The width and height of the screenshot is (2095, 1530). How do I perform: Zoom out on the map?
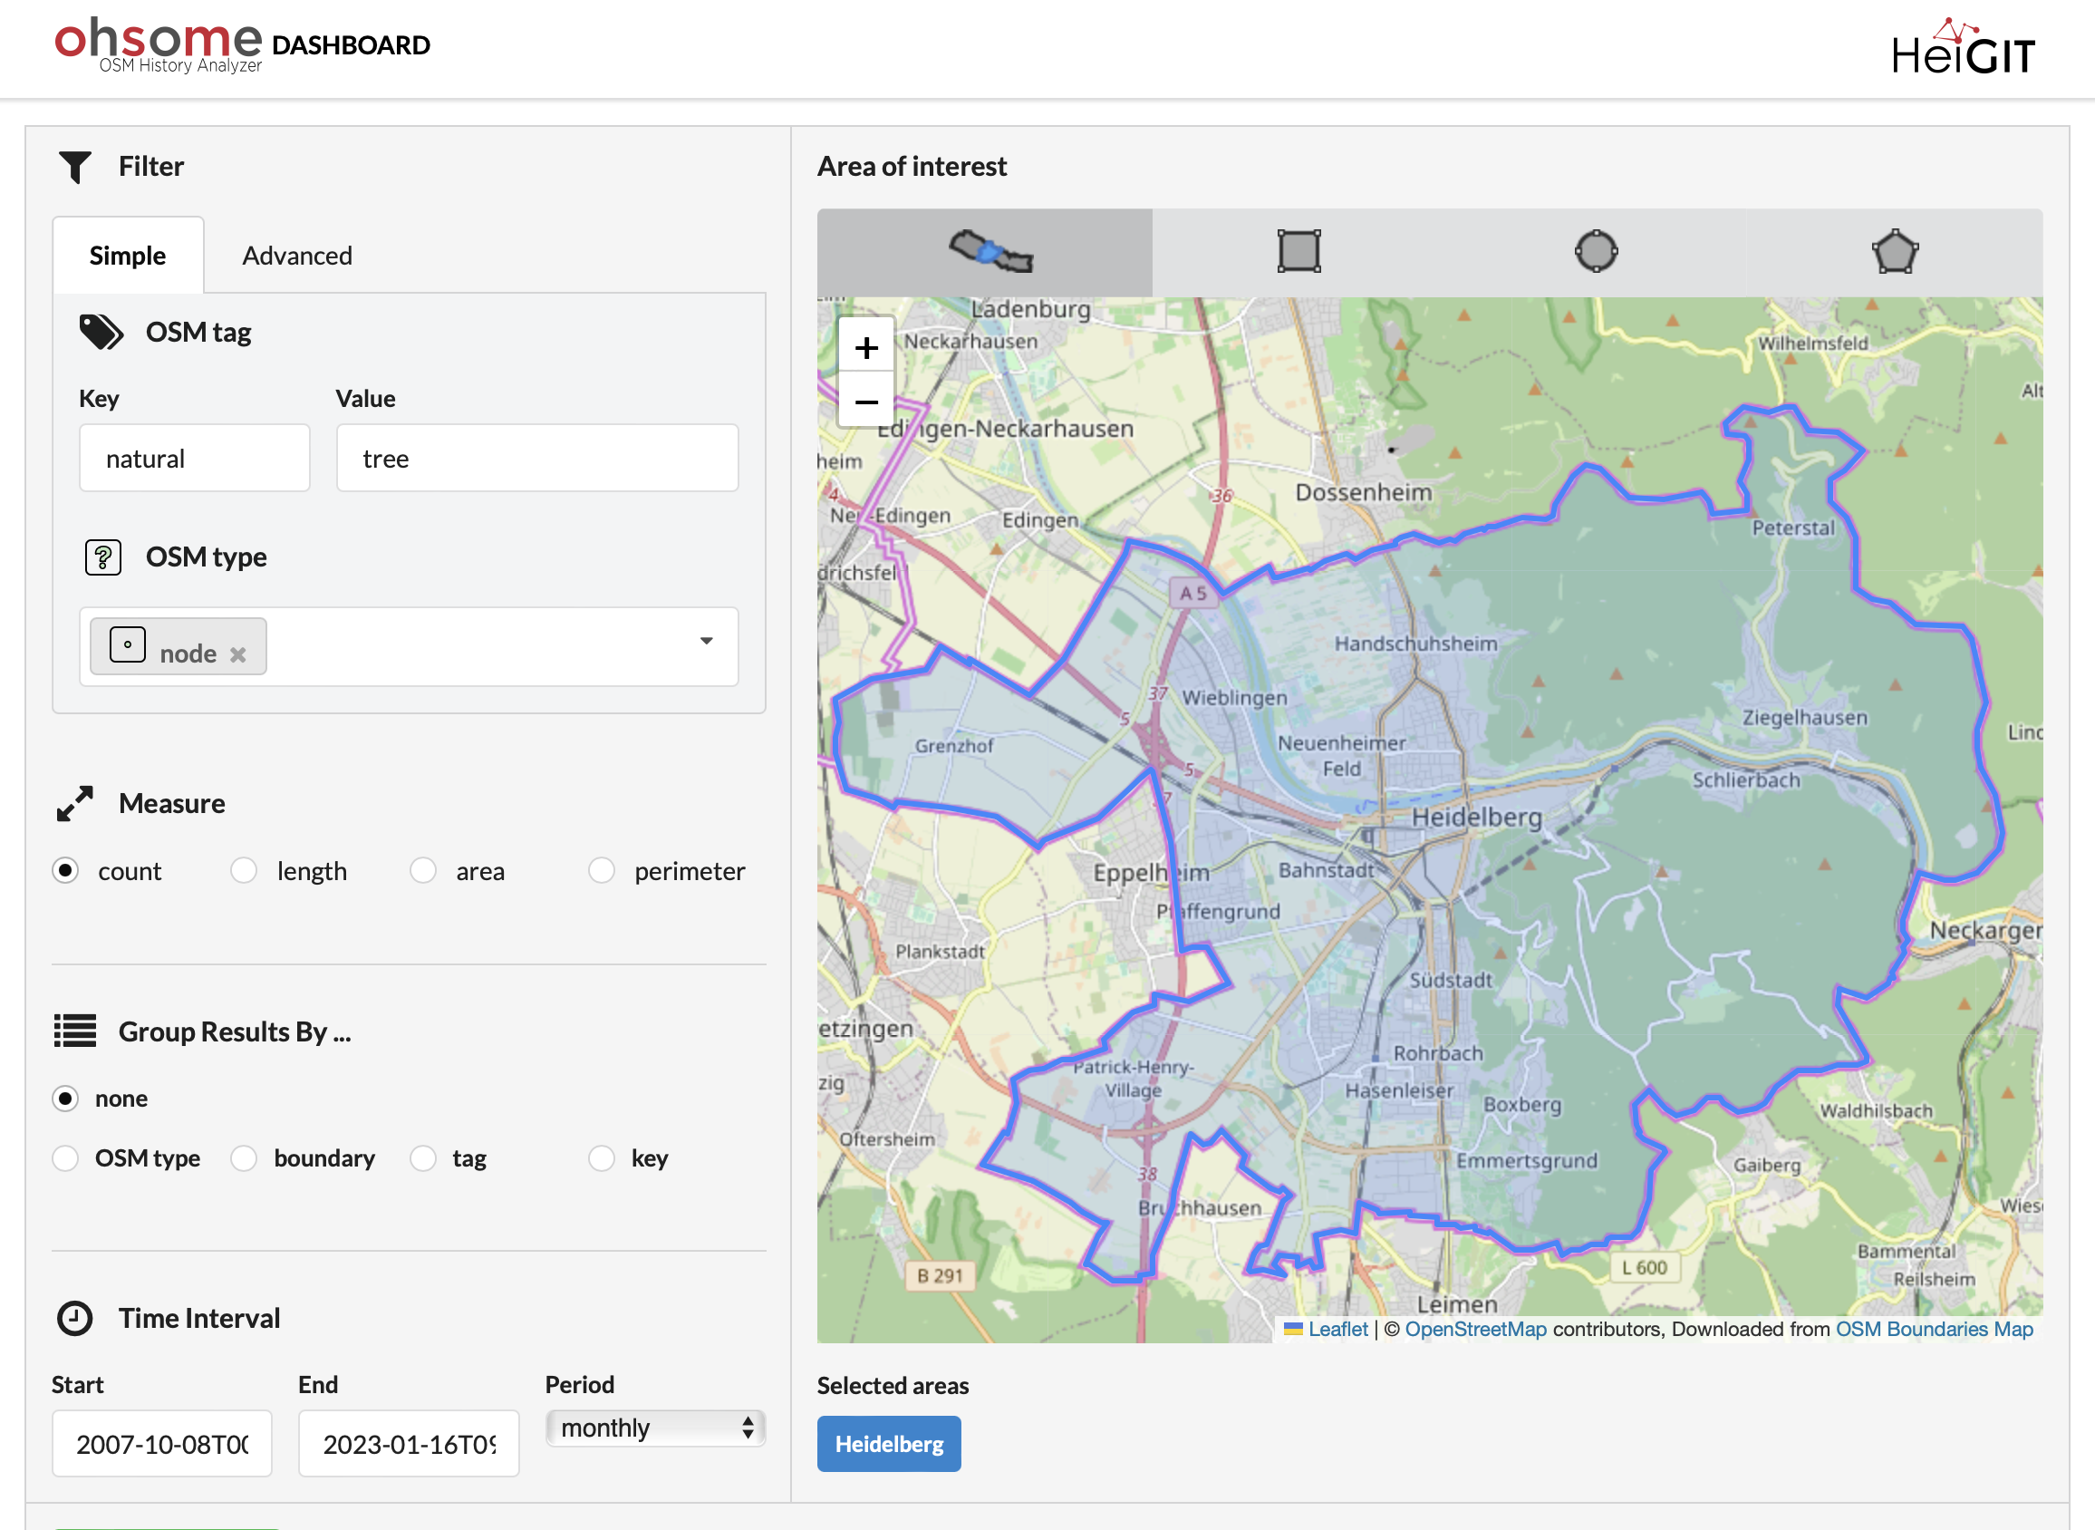[865, 401]
